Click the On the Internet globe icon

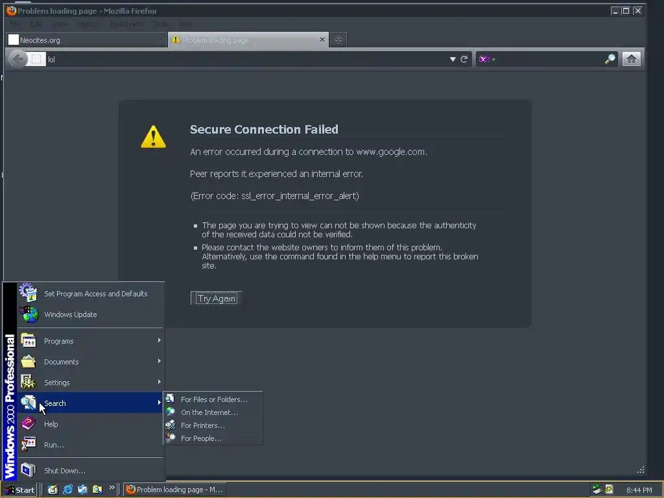click(171, 412)
